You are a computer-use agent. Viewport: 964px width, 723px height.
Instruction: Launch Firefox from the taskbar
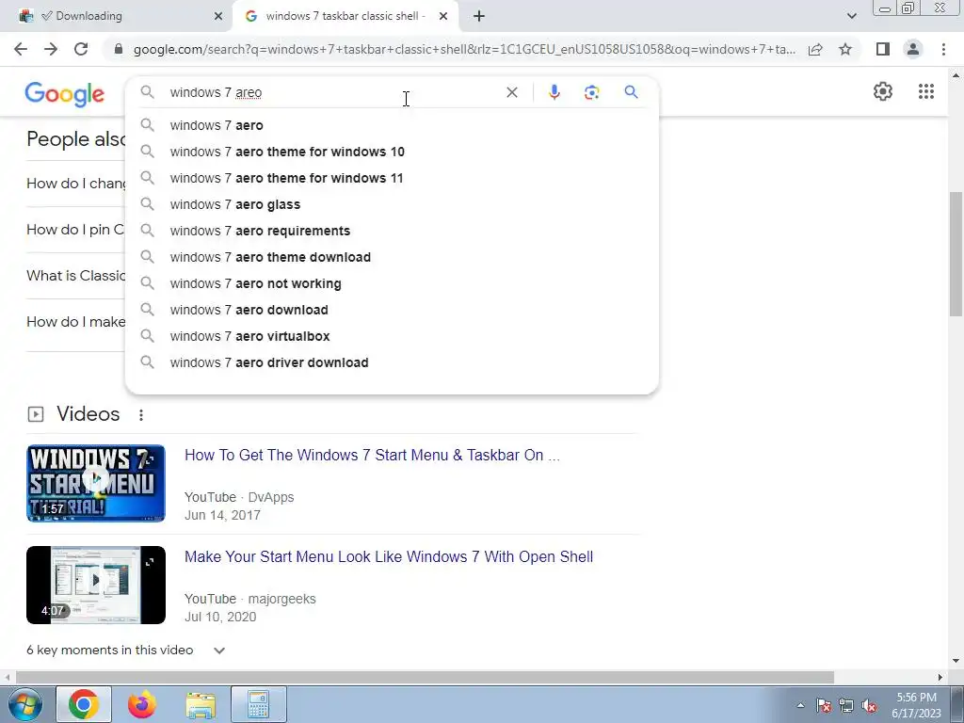[142, 704]
